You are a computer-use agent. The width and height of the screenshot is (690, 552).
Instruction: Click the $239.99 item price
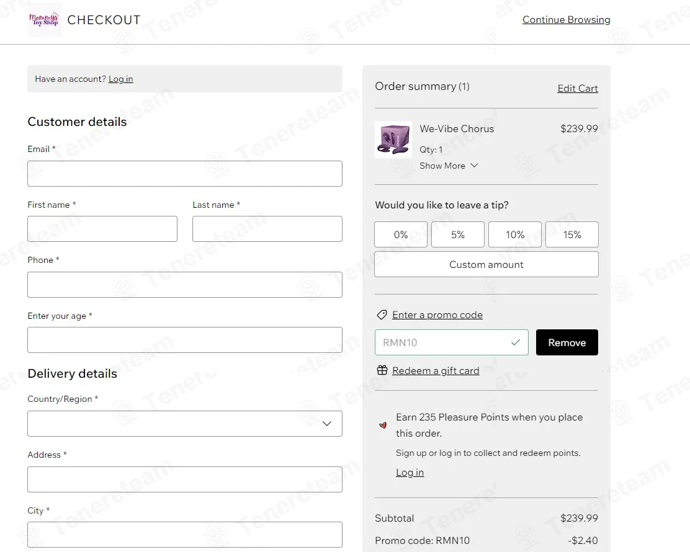pyautogui.click(x=579, y=129)
